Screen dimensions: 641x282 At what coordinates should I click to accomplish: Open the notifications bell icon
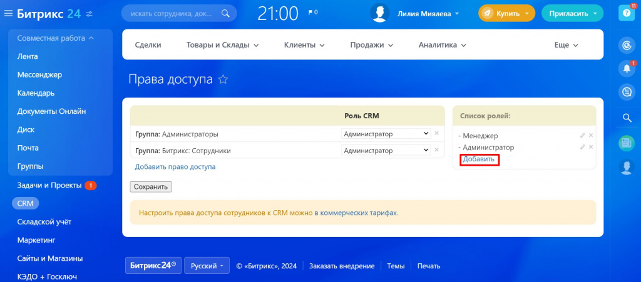[x=626, y=69]
